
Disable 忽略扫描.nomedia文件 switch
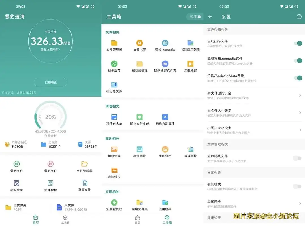[x=298, y=61]
